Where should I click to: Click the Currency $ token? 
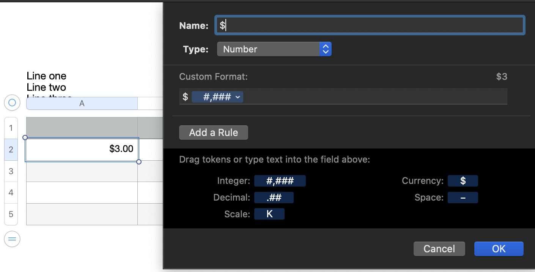pos(463,181)
